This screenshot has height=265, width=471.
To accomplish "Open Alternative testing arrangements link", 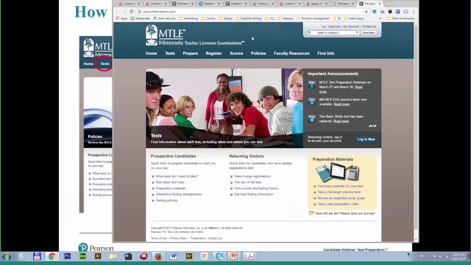I will (x=178, y=194).
